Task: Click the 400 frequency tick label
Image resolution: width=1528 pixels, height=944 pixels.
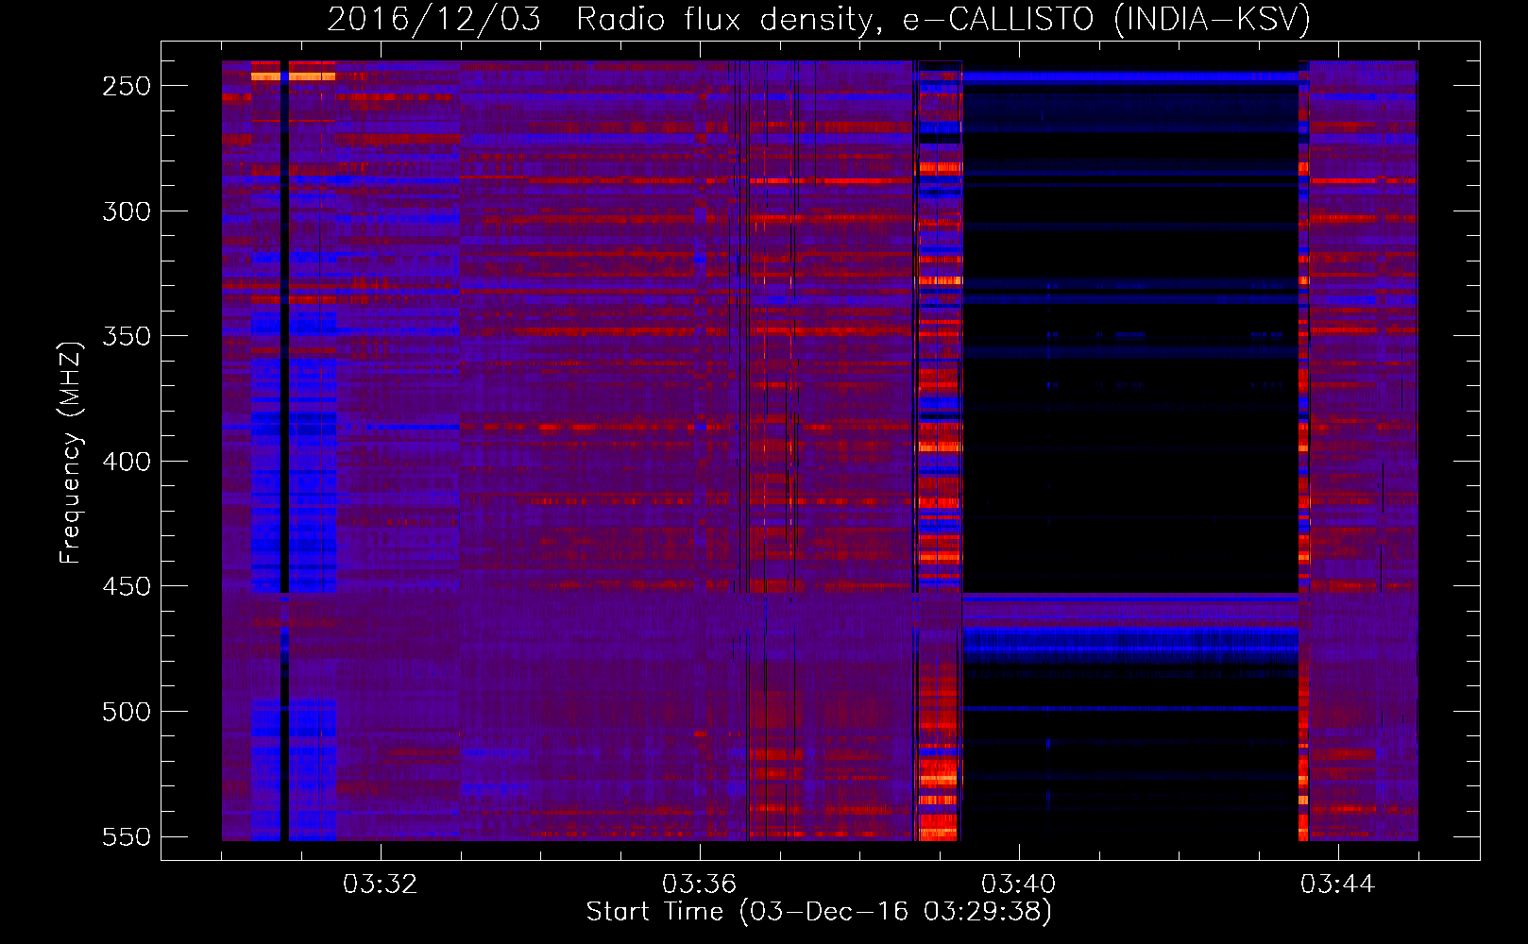Action: [x=127, y=462]
